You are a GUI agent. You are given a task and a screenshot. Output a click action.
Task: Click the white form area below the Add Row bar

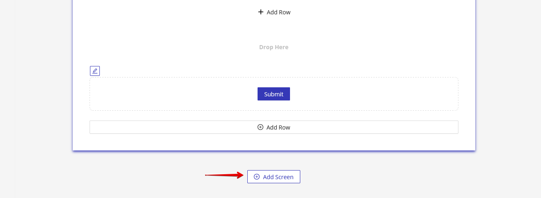pyautogui.click(x=274, y=142)
